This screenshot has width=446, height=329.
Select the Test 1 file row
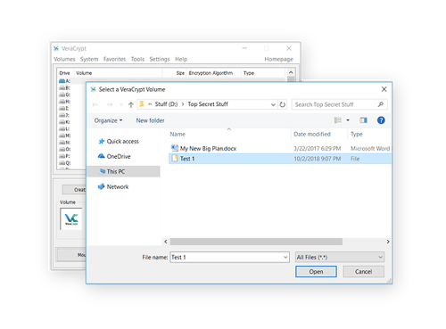coord(280,159)
